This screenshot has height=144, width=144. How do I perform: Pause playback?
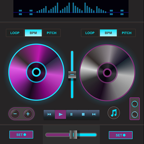pos(71,114)
